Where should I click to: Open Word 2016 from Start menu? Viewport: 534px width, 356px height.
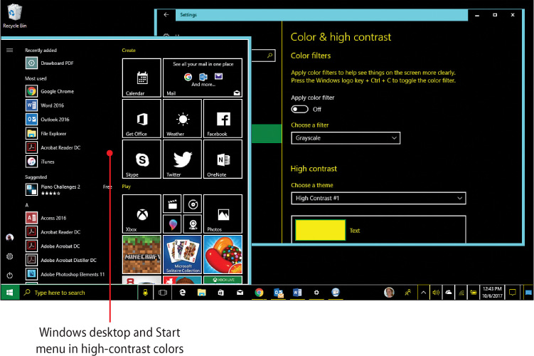(45, 105)
